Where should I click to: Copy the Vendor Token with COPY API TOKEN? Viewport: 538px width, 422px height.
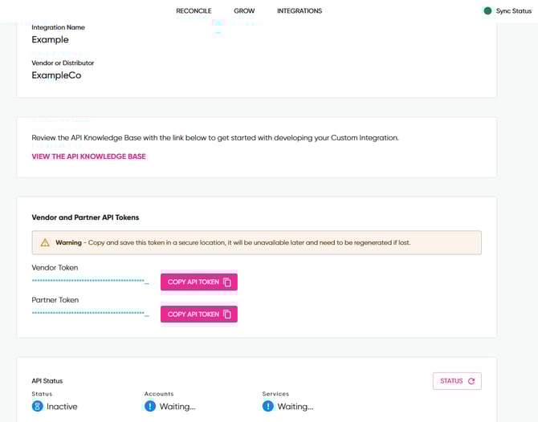[199, 282]
